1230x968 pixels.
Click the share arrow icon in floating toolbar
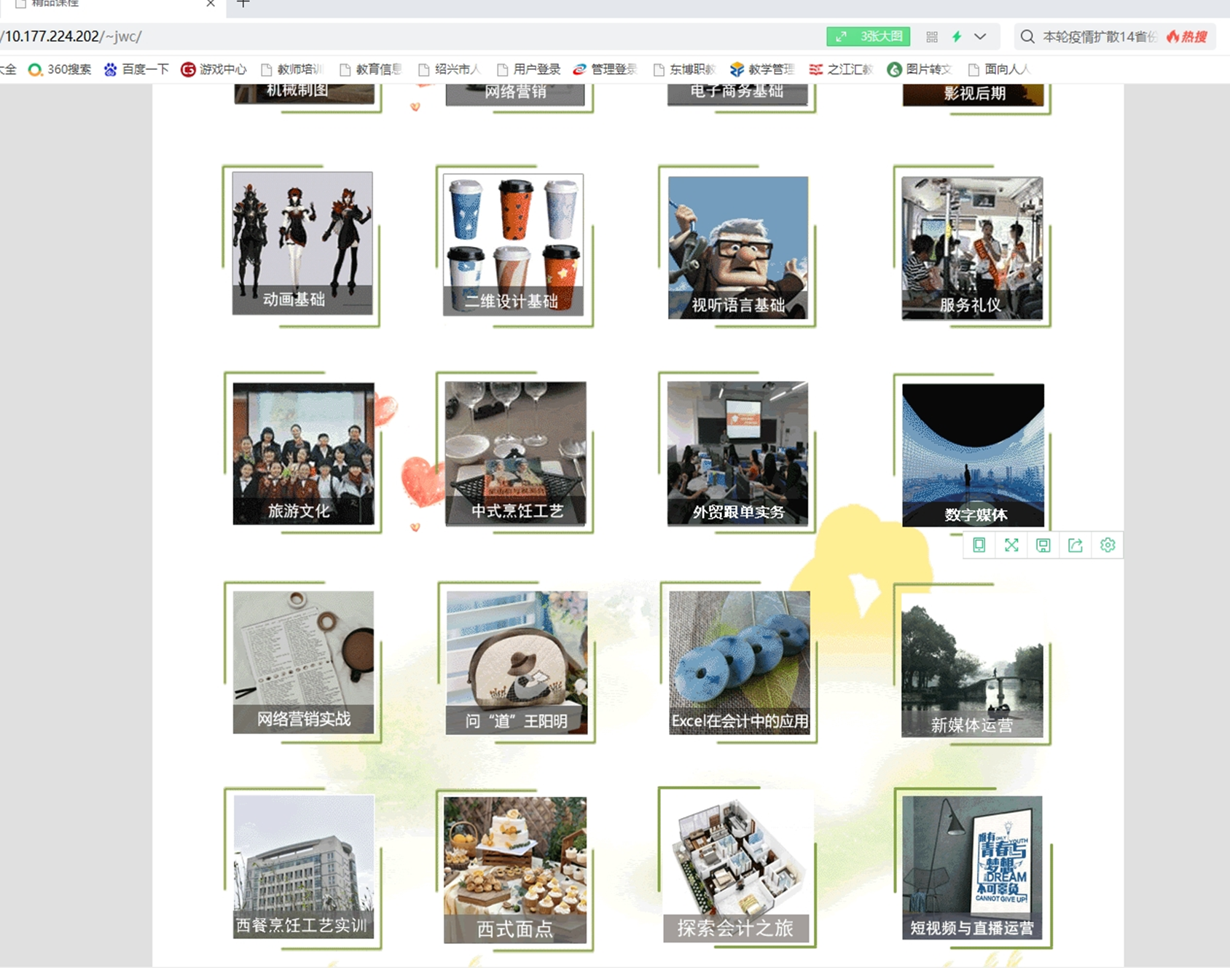point(1075,545)
